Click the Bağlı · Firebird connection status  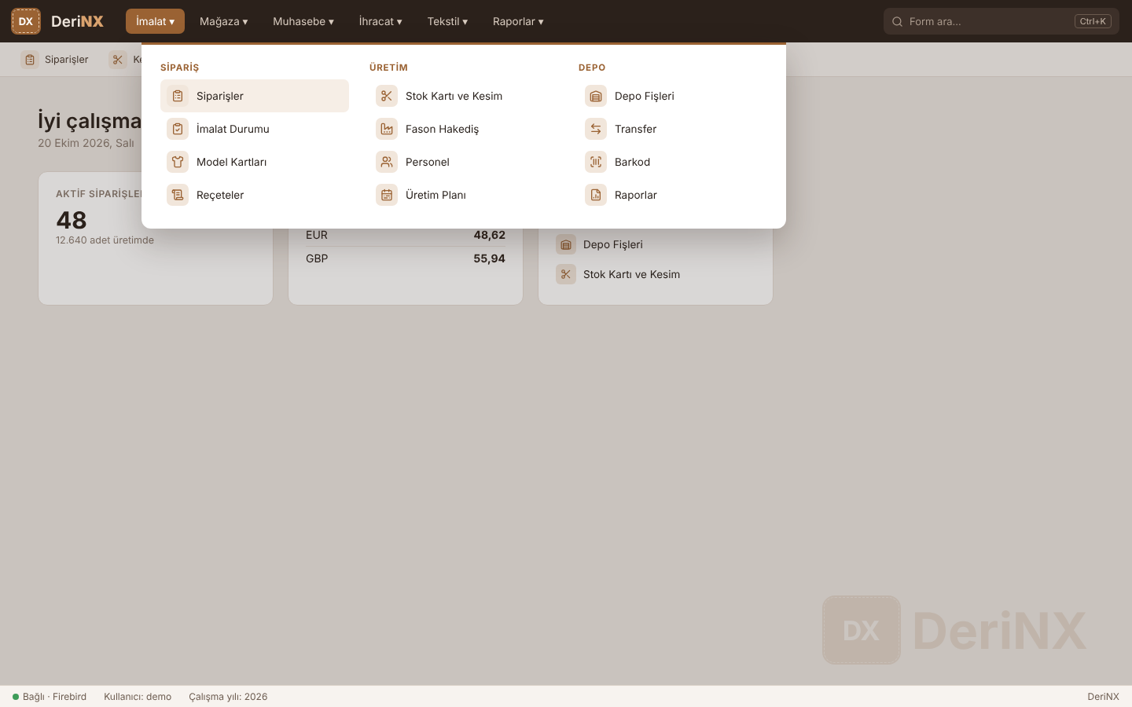tap(50, 697)
